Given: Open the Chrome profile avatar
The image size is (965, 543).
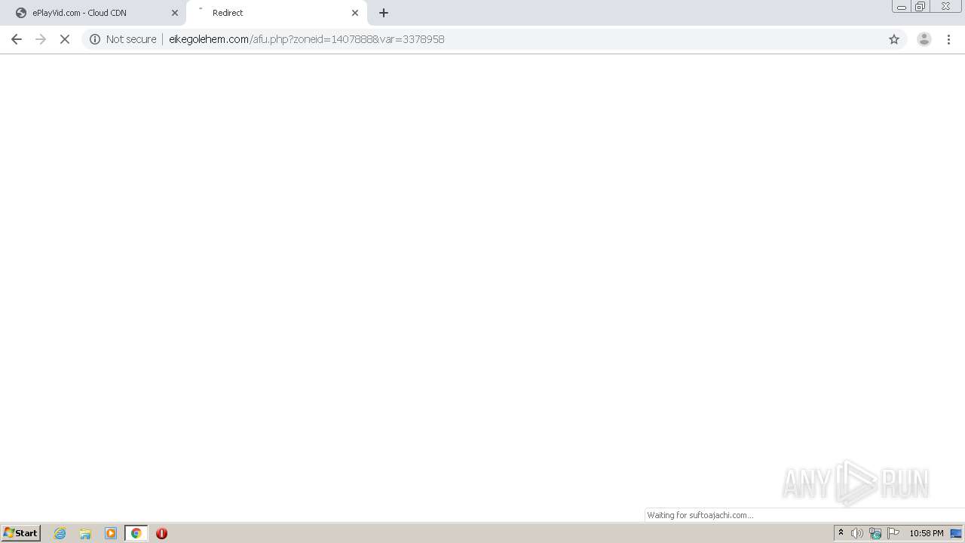Looking at the screenshot, I should coord(924,39).
